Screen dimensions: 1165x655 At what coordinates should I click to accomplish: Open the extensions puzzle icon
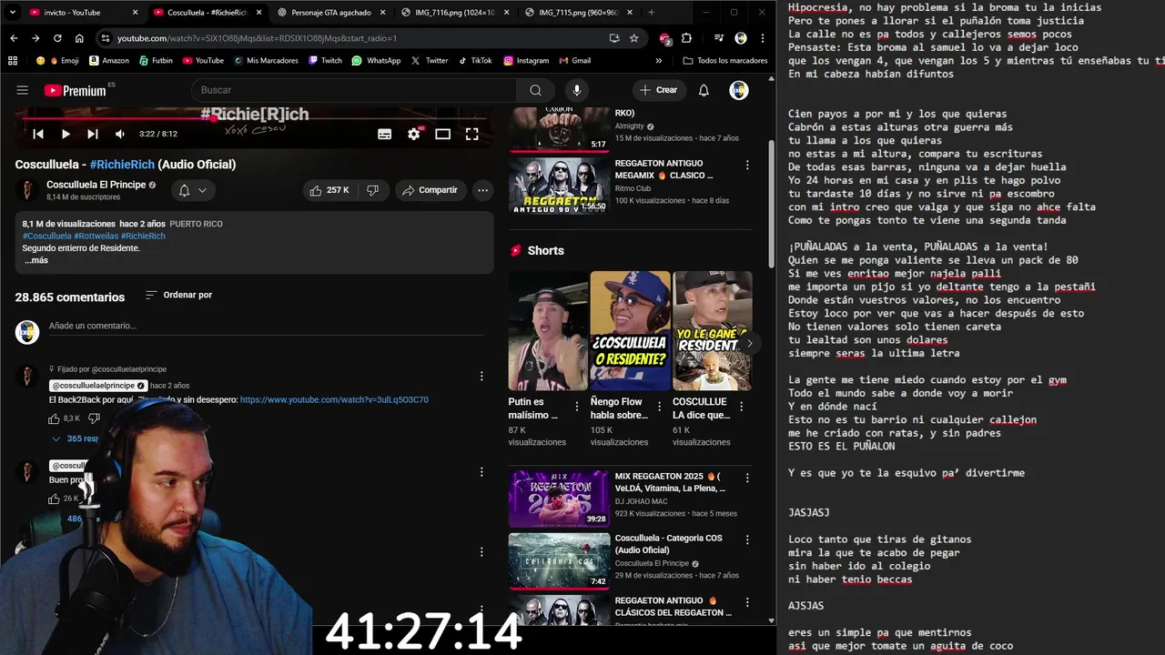[686, 38]
